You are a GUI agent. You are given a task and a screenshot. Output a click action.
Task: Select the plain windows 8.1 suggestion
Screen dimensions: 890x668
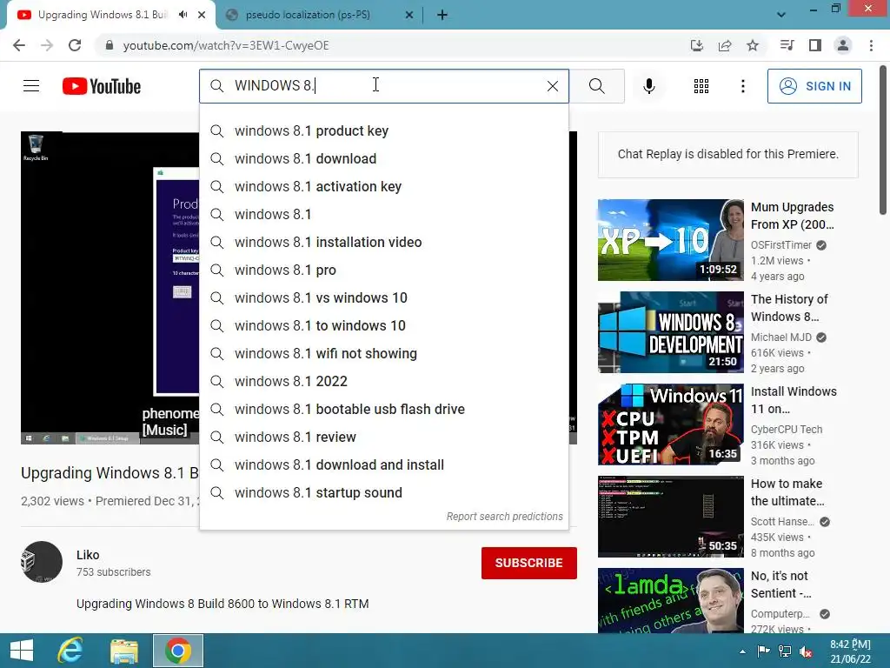point(383,215)
